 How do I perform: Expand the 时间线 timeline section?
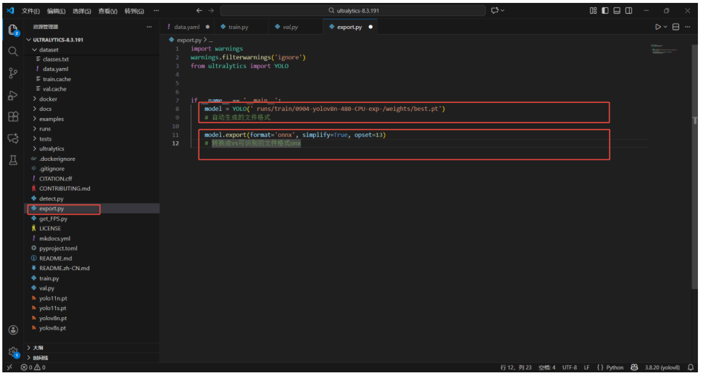[93, 357]
